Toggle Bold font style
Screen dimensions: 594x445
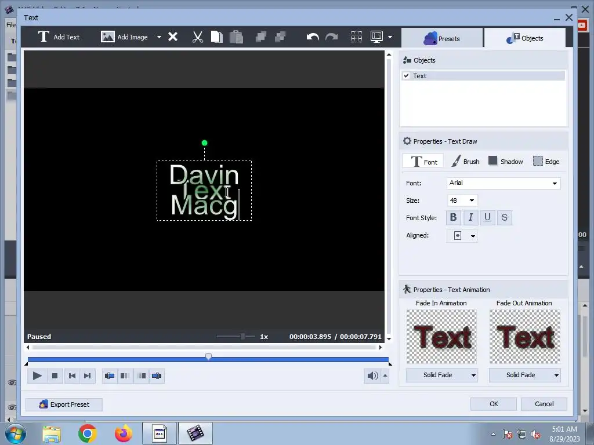coord(454,218)
